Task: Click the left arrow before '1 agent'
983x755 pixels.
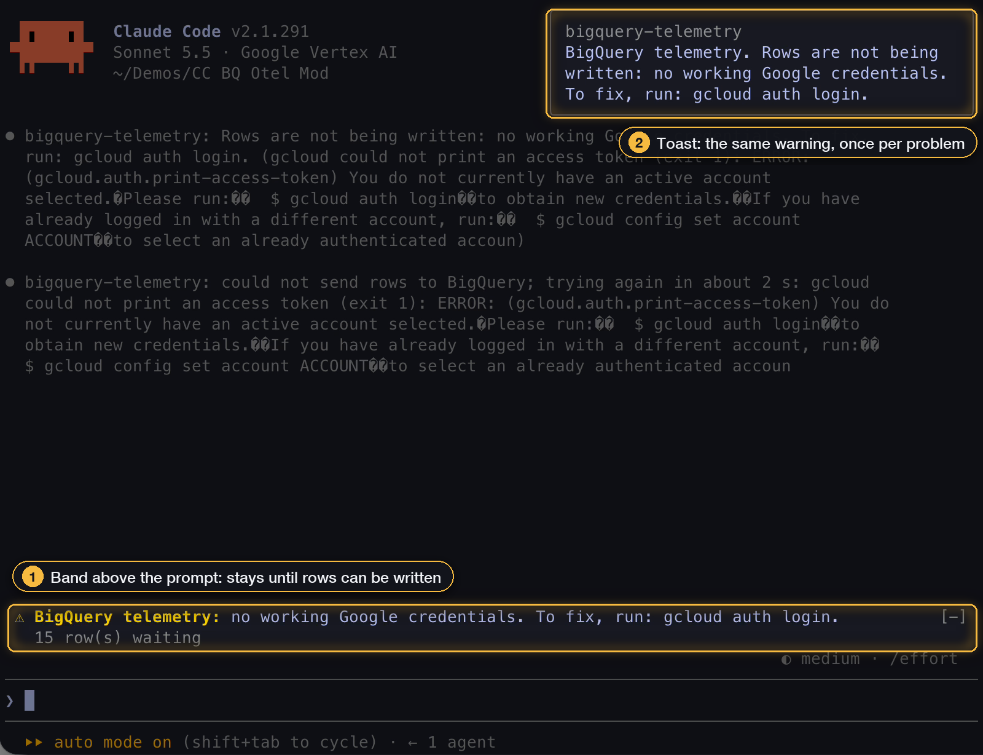Action: pos(413,743)
